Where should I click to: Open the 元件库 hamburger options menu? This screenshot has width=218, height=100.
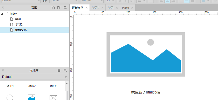59,71
